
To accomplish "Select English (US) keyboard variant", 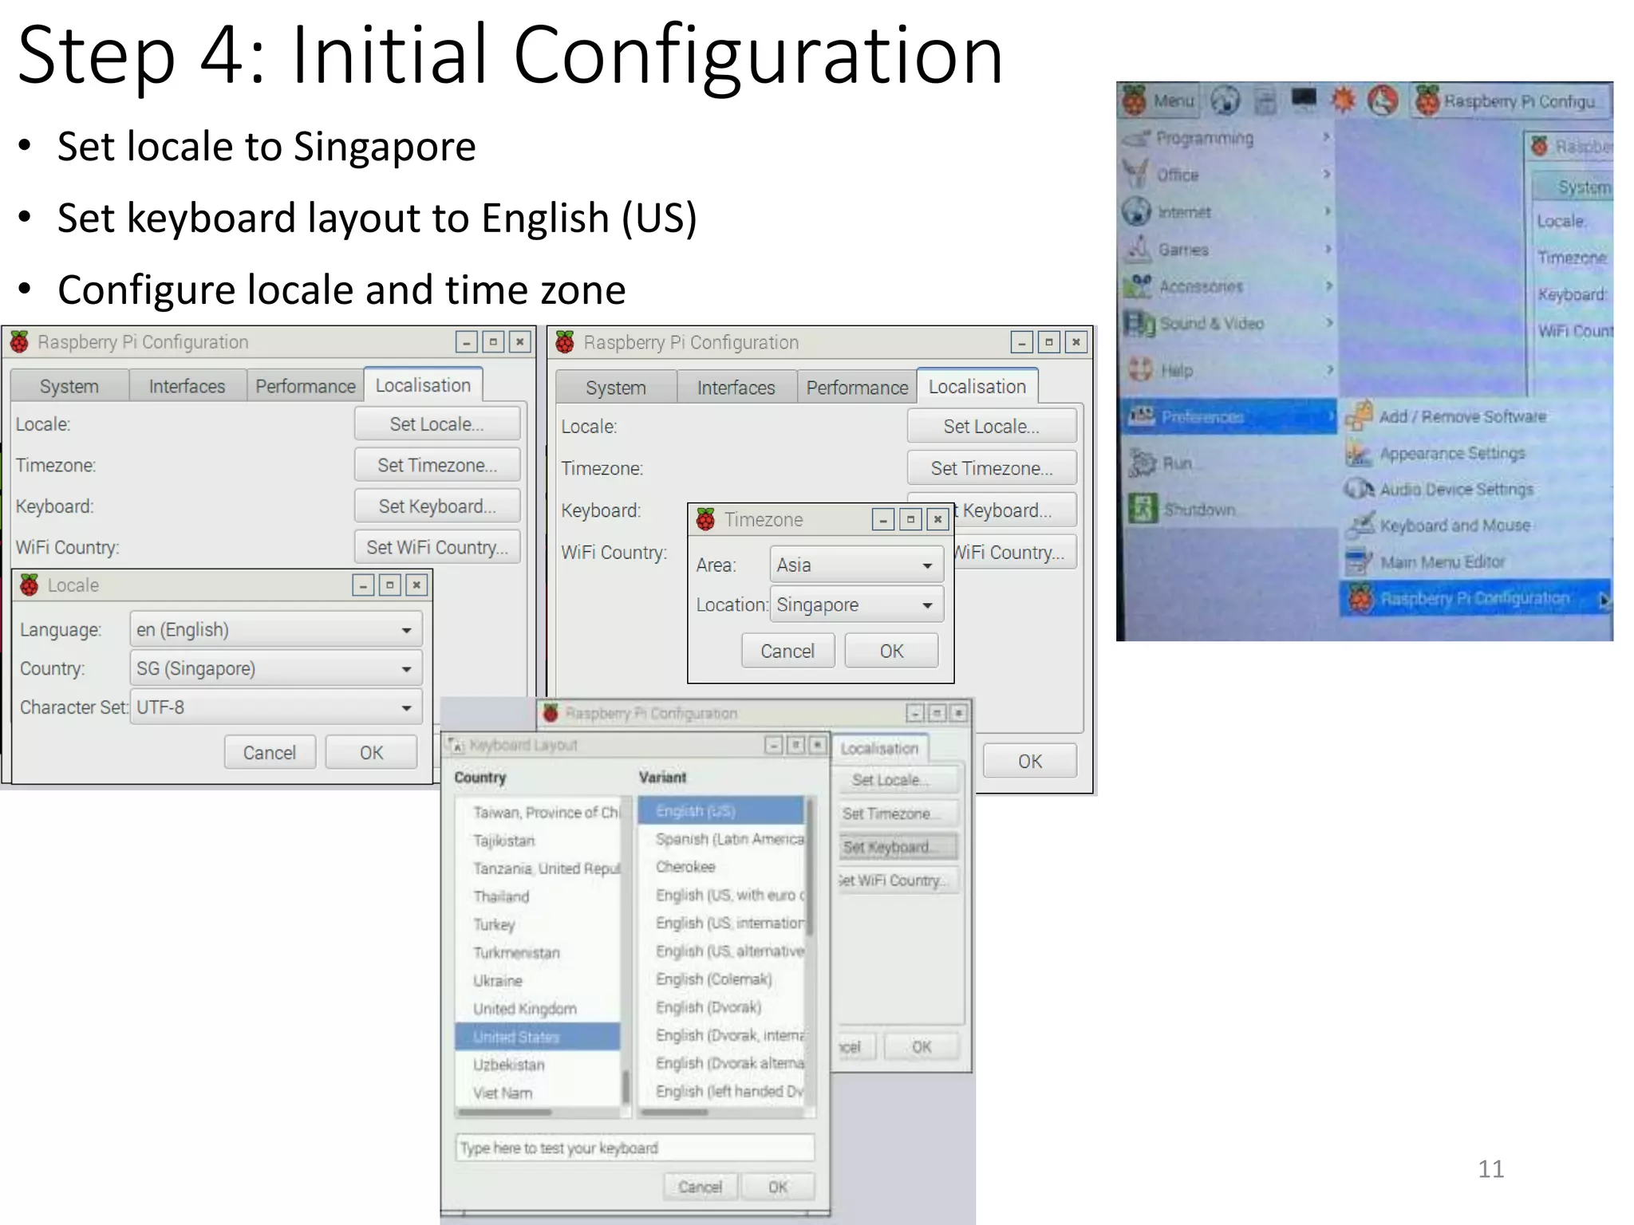I will 721,810.
